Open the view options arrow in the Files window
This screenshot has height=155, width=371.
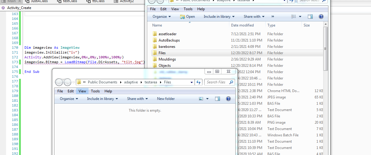[207, 99]
